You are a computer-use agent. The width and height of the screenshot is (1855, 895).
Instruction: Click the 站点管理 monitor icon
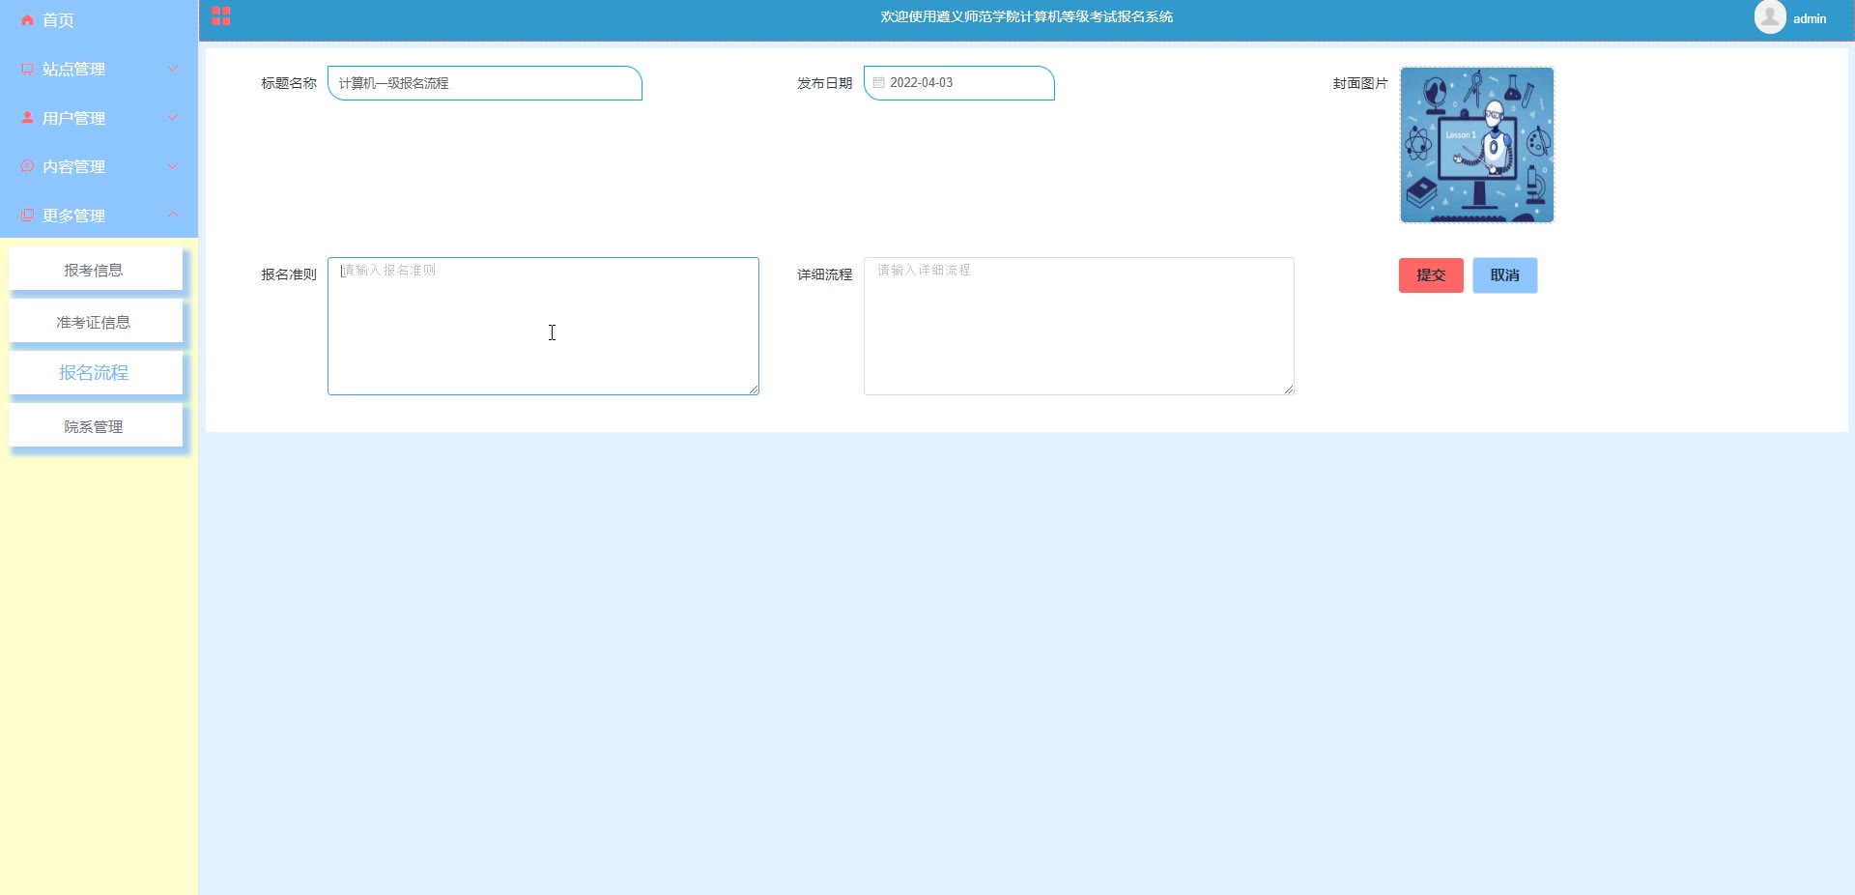click(27, 70)
